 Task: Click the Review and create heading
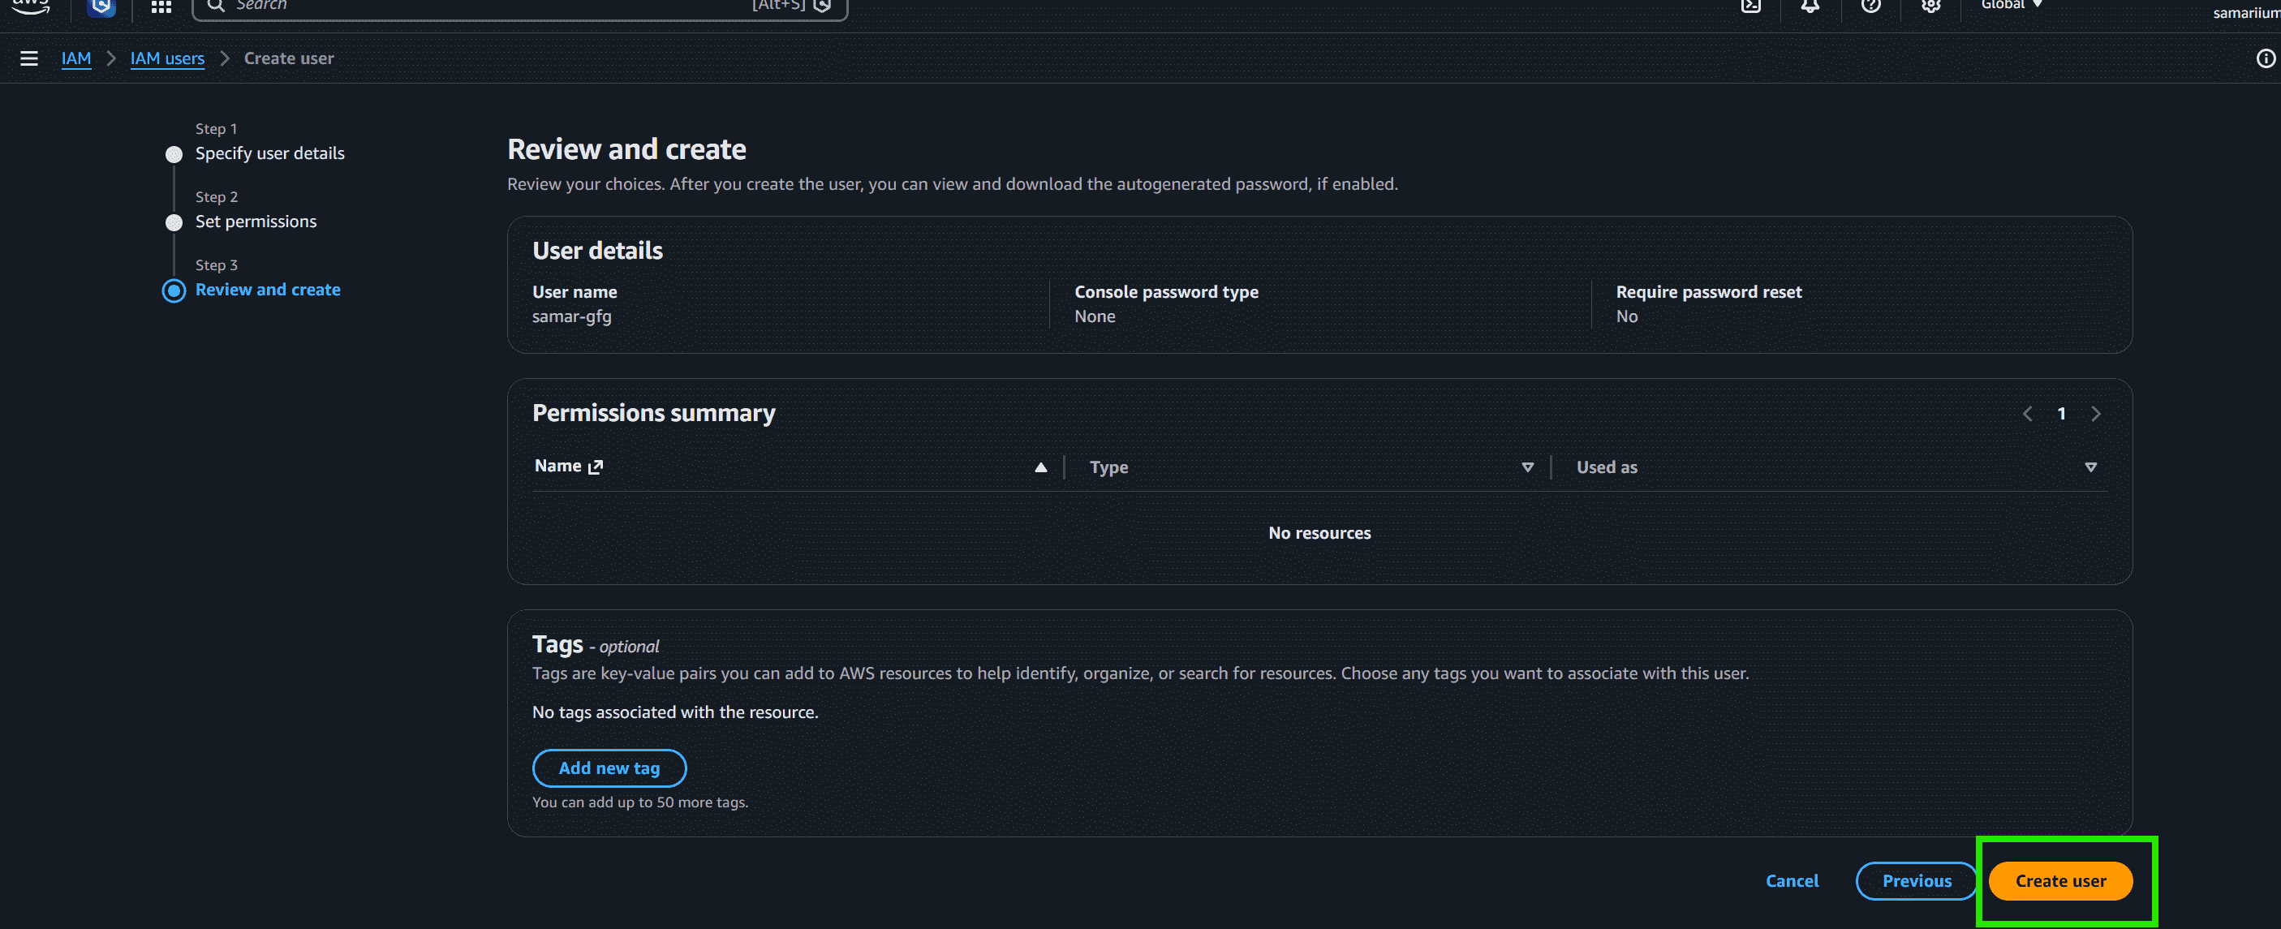pyautogui.click(x=626, y=148)
